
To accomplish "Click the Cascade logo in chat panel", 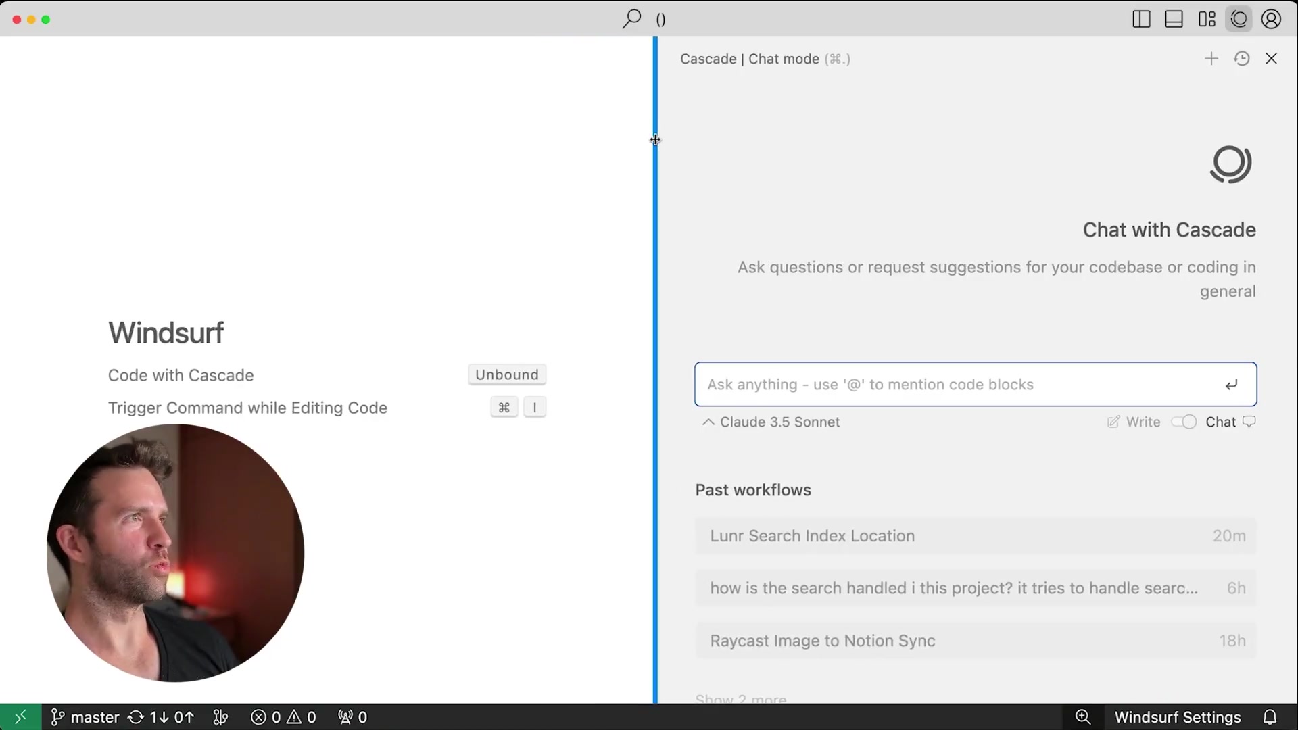I will point(1230,164).
